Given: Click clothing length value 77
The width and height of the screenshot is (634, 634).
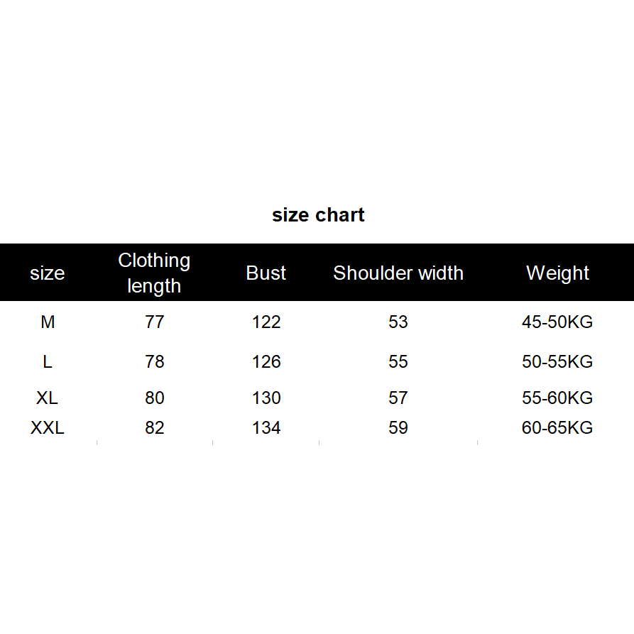Looking at the screenshot, I should (x=154, y=322).
